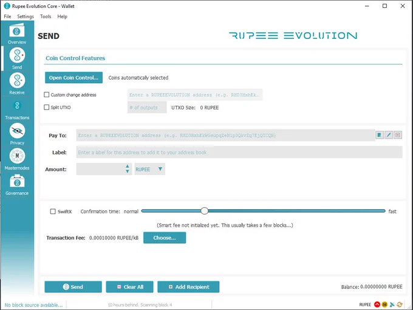Click the 'Coin Control Features' heading
This screenshot has width=413, height=310.
point(75,58)
